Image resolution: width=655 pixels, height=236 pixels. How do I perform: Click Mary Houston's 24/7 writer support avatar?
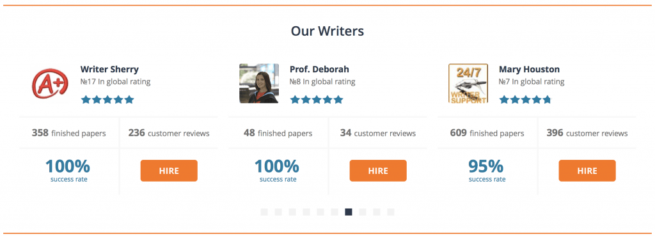[x=468, y=83]
